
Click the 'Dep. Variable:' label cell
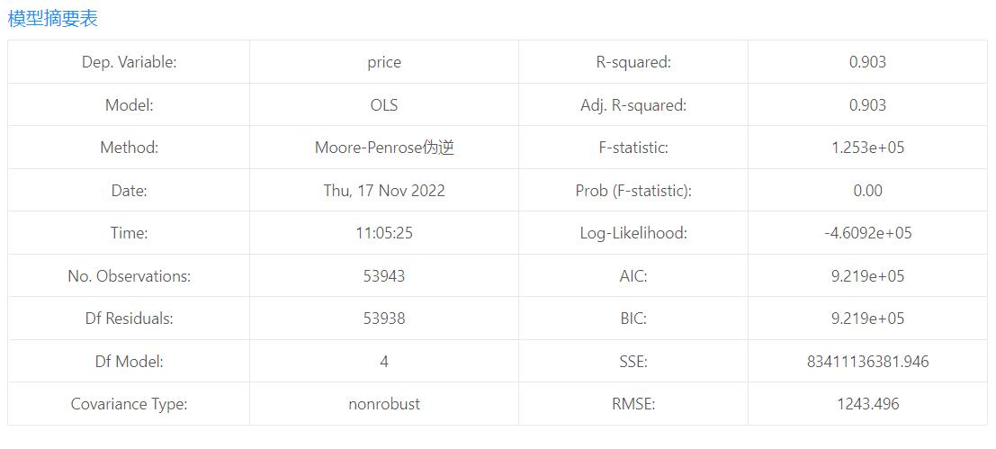coord(129,62)
